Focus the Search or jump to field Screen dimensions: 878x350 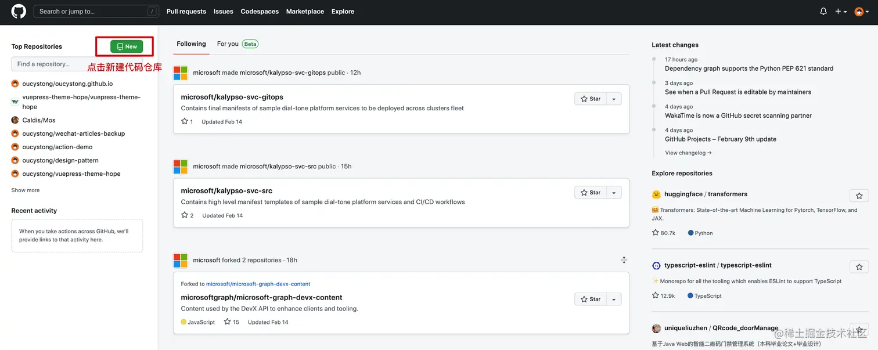coord(96,11)
